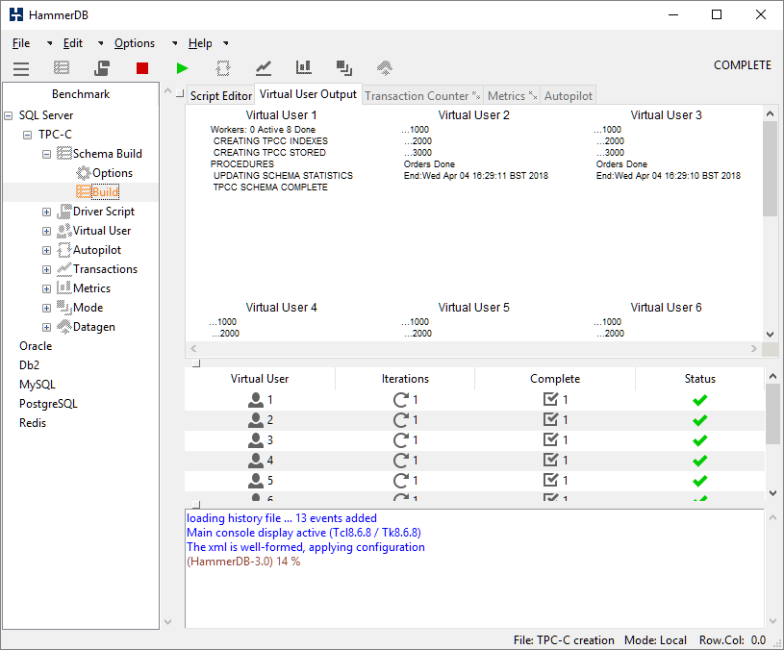This screenshot has height=650, width=784.
Task: Click the Help menu dropdown arrow
Action: click(x=226, y=43)
